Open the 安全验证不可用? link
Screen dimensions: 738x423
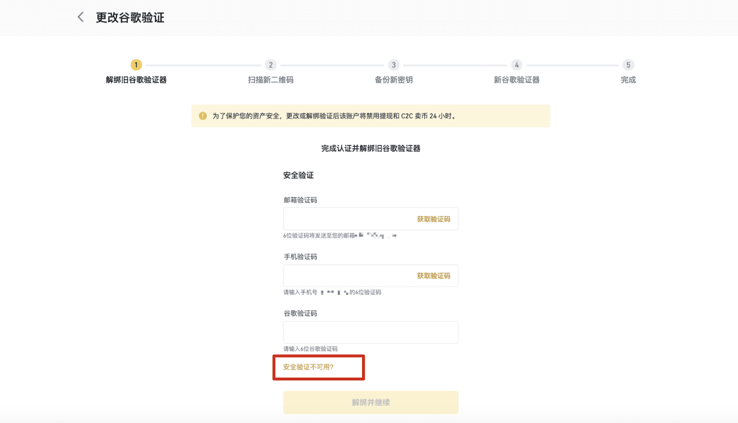pos(308,367)
